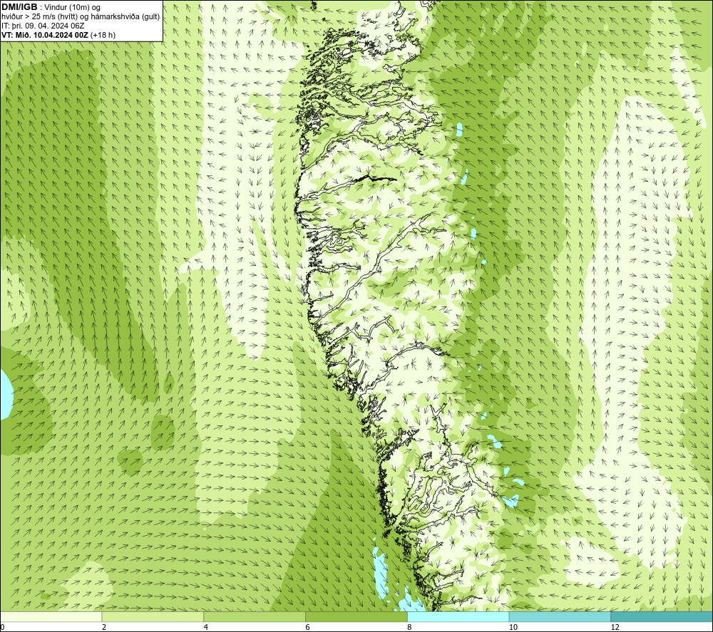Select the 4–6 m/s color swatch
Viewport: 713px width, 632px height.
255,616
